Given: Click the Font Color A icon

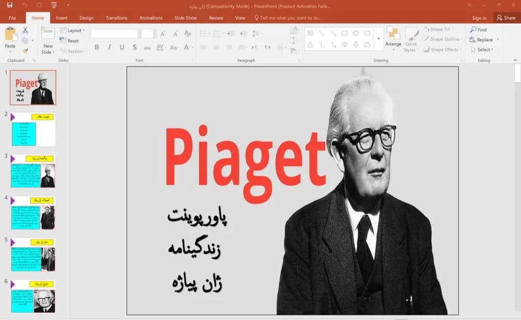Looking at the screenshot, I should [x=187, y=47].
